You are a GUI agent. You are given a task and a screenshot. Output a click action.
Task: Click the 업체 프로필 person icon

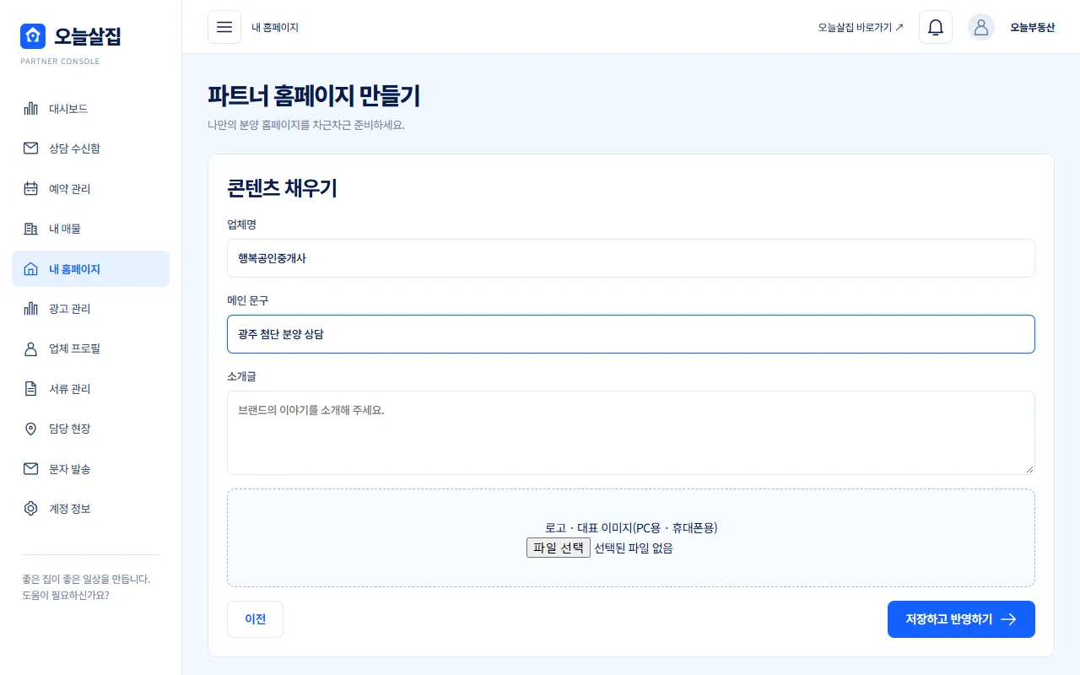tap(31, 348)
